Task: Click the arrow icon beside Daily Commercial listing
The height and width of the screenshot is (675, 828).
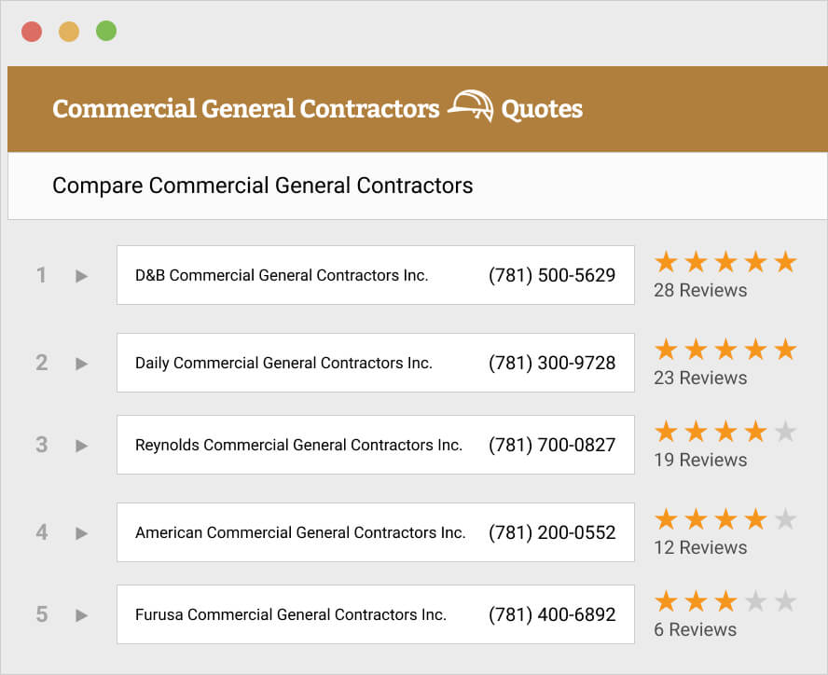Action: click(x=81, y=363)
